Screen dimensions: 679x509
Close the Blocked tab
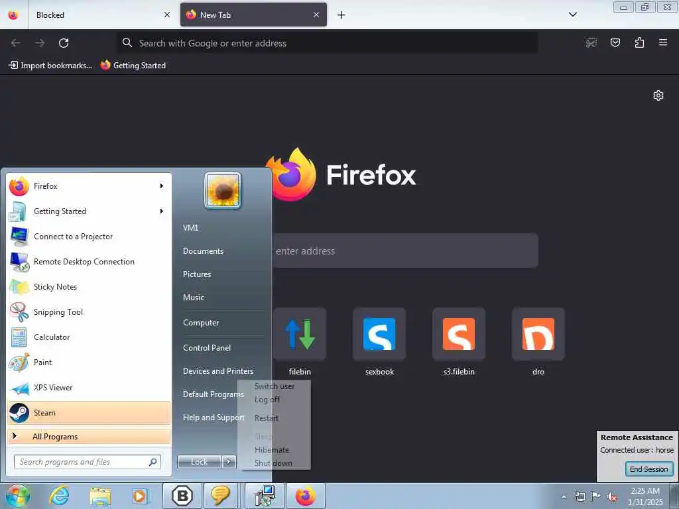[x=167, y=15]
